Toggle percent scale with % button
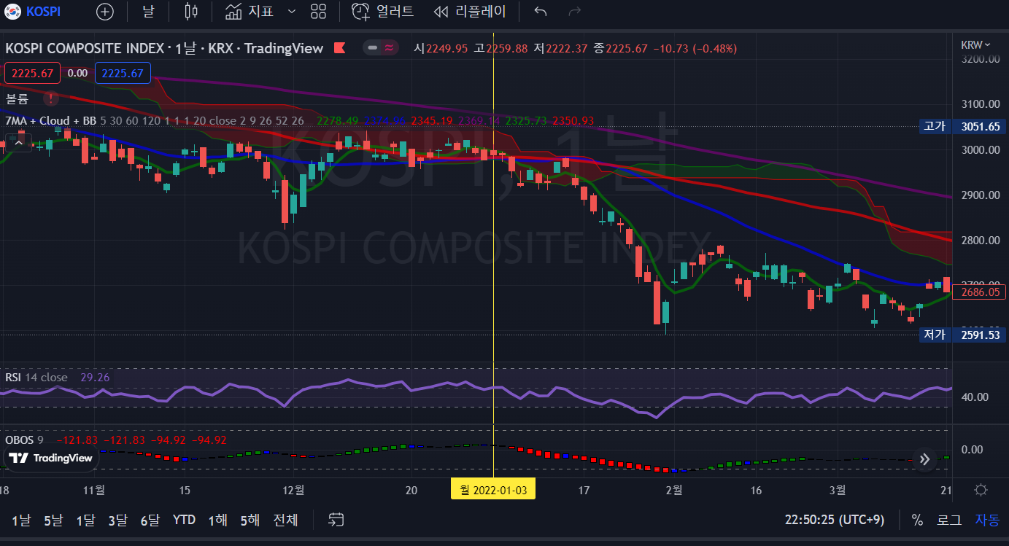The height and width of the screenshot is (546, 1009). coord(917,520)
